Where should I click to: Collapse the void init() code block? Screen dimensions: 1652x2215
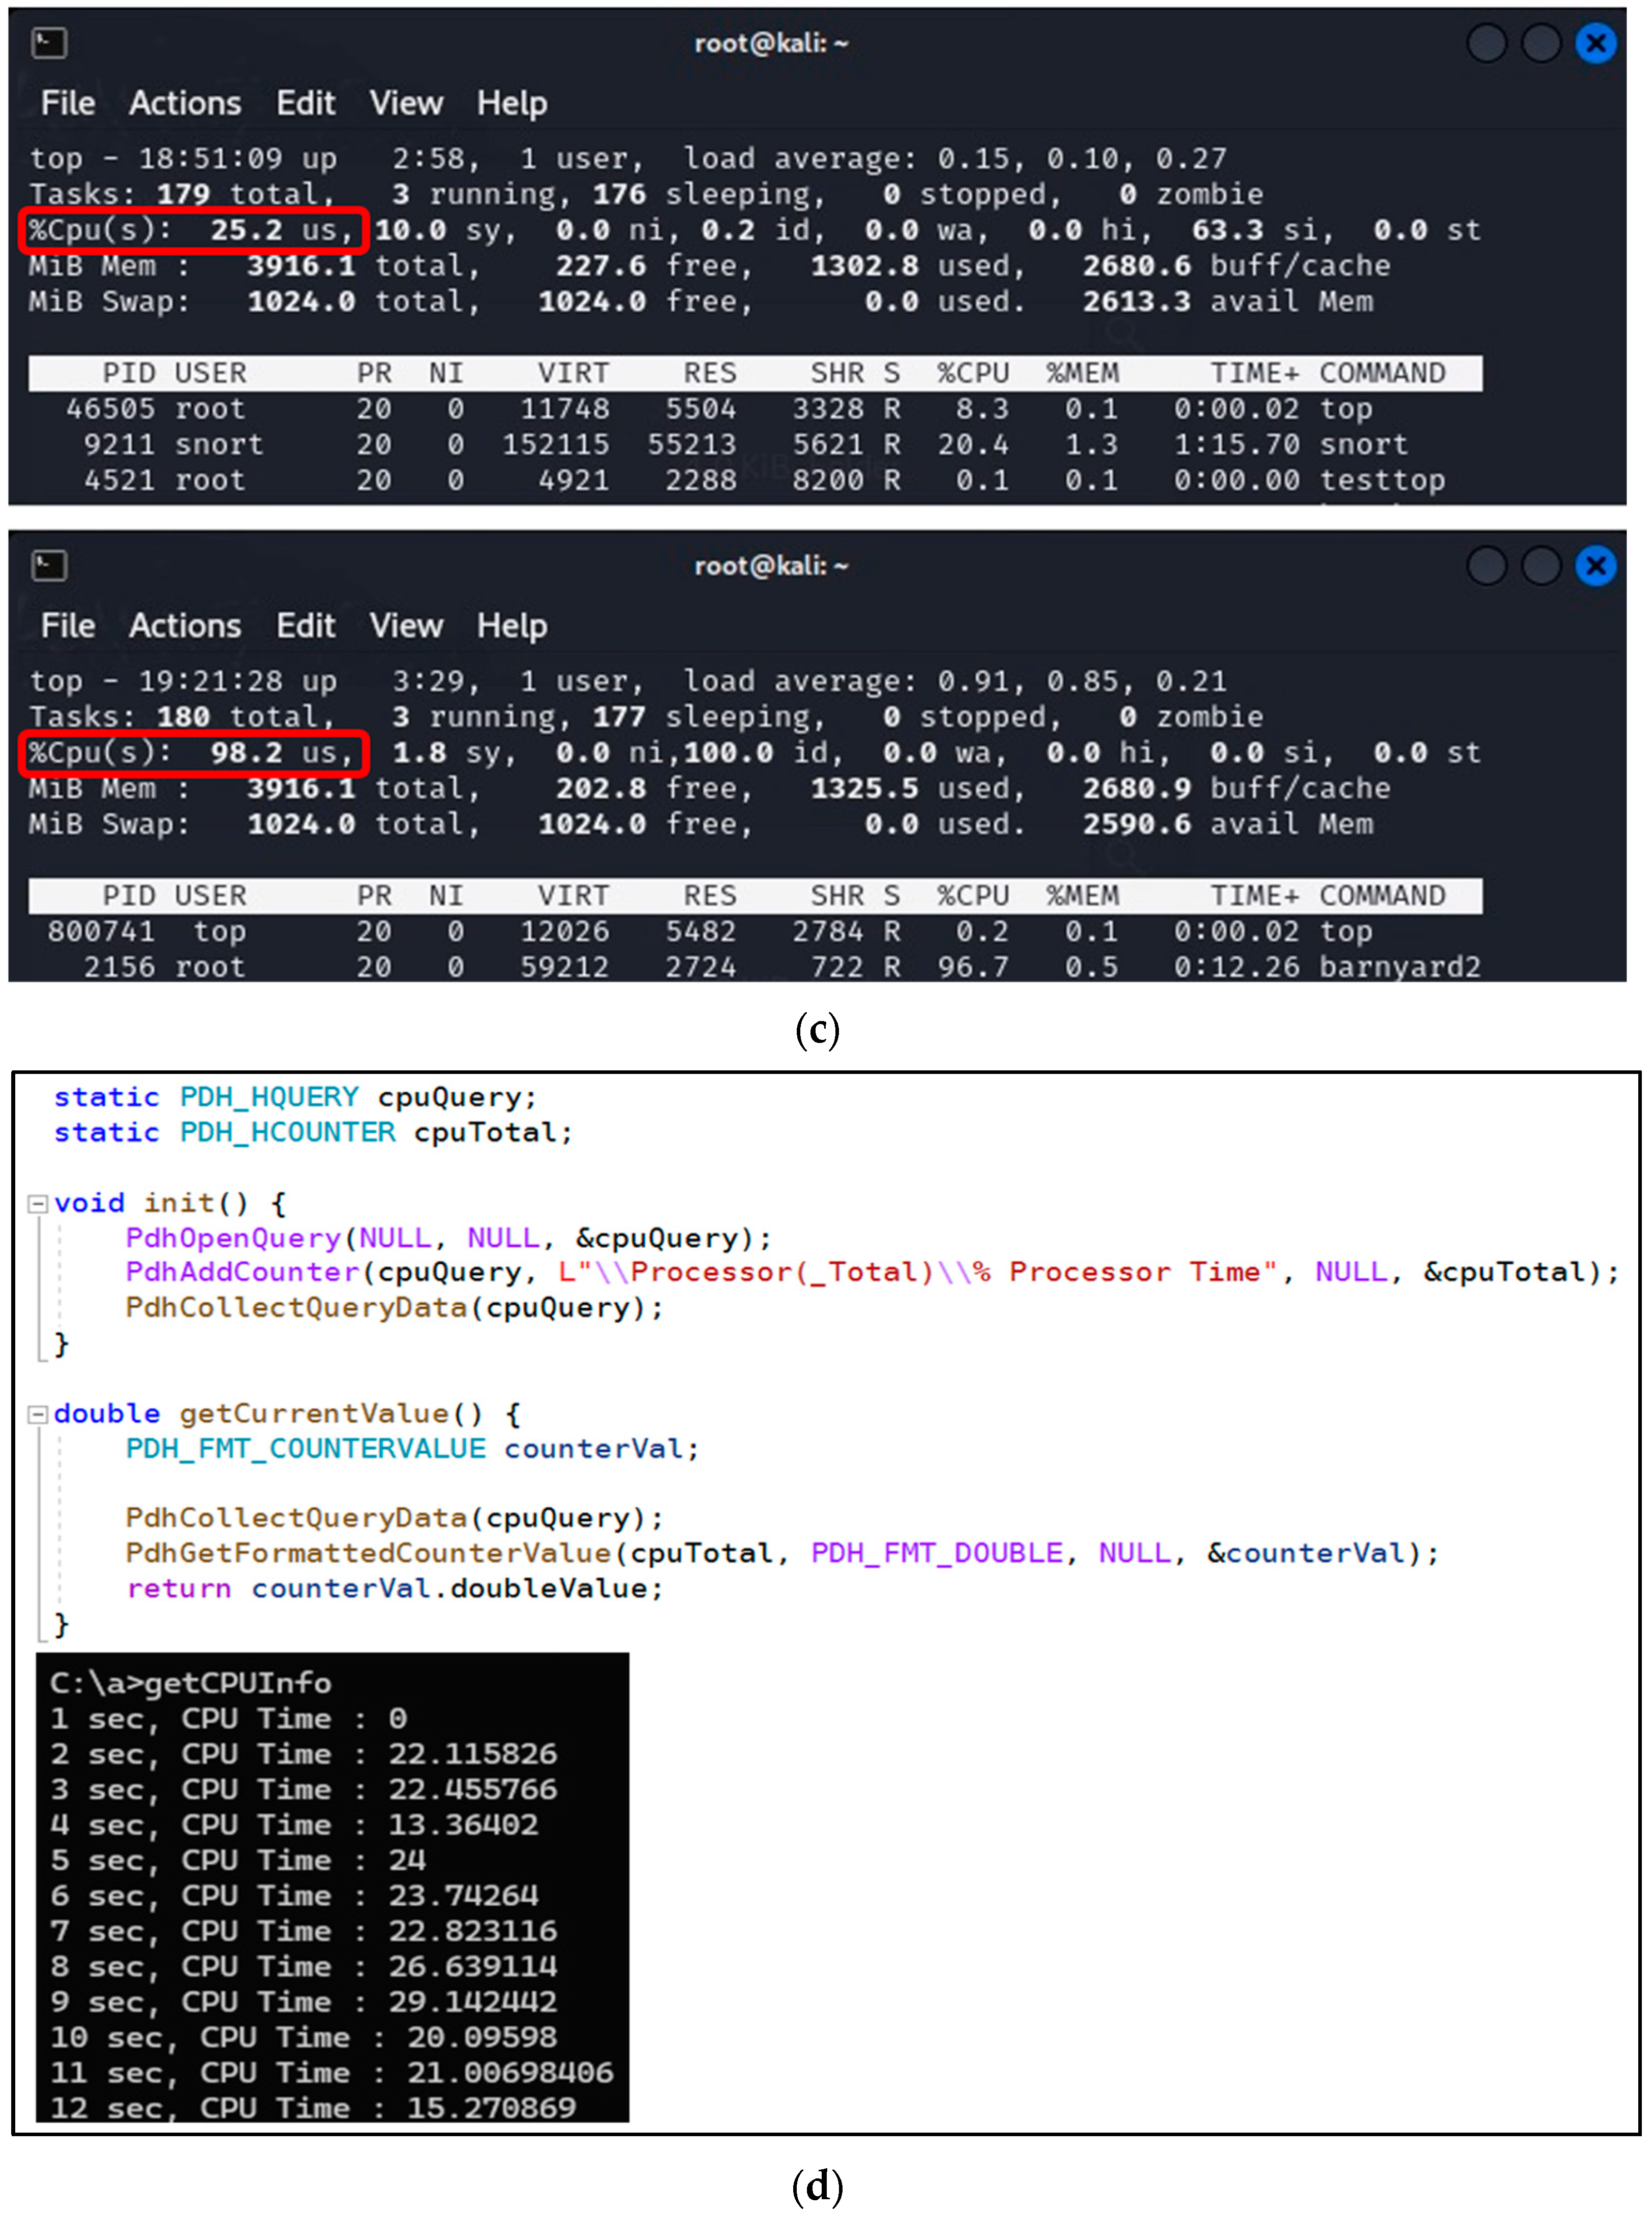[38, 1203]
